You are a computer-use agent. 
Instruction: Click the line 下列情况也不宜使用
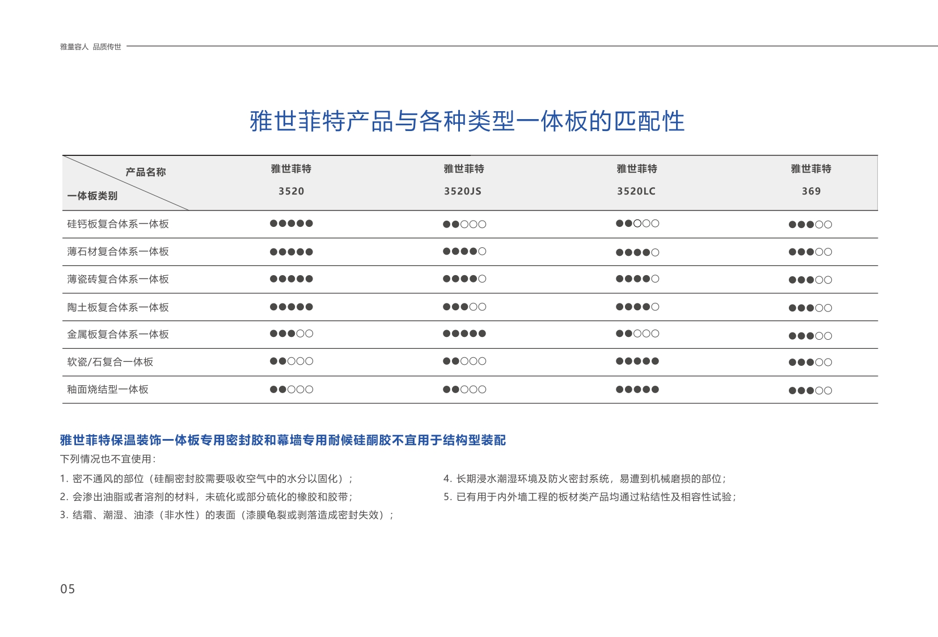coord(108,459)
